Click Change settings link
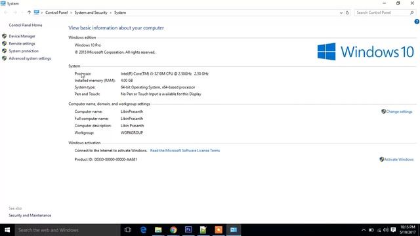This screenshot has height=236, width=420. (x=399, y=111)
